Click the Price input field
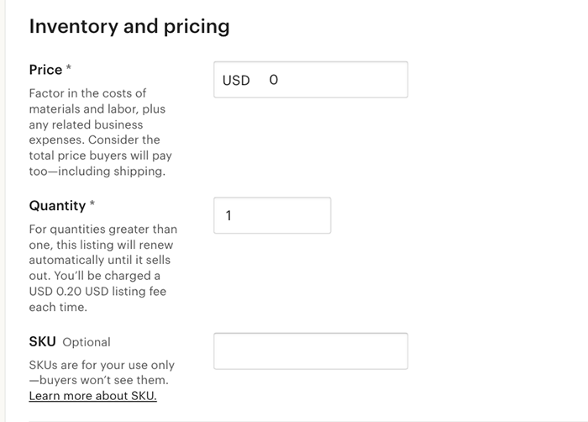This screenshot has height=422, width=588. [x=336, y=80]
